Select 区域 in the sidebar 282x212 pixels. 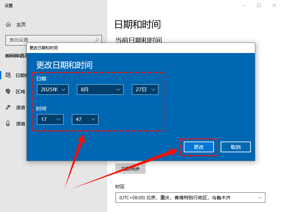20,92
